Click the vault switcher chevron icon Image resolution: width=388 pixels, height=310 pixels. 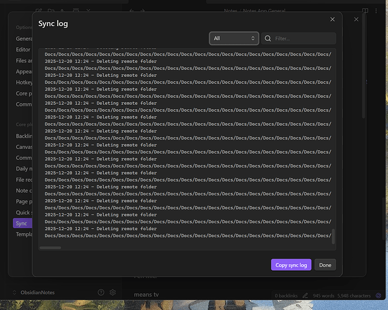(15, 292)
